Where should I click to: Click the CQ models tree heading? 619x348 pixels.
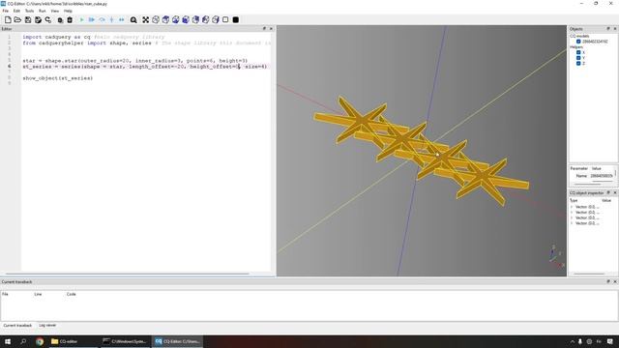[579, 36]
